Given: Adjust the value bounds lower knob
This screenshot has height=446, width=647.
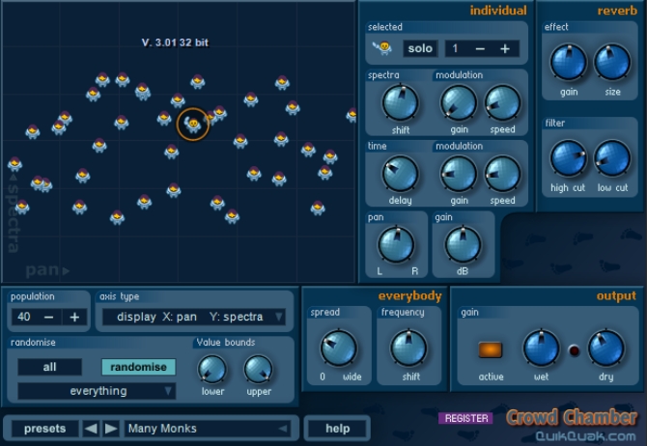Looking at the screenshot, I should pos(212,370).
